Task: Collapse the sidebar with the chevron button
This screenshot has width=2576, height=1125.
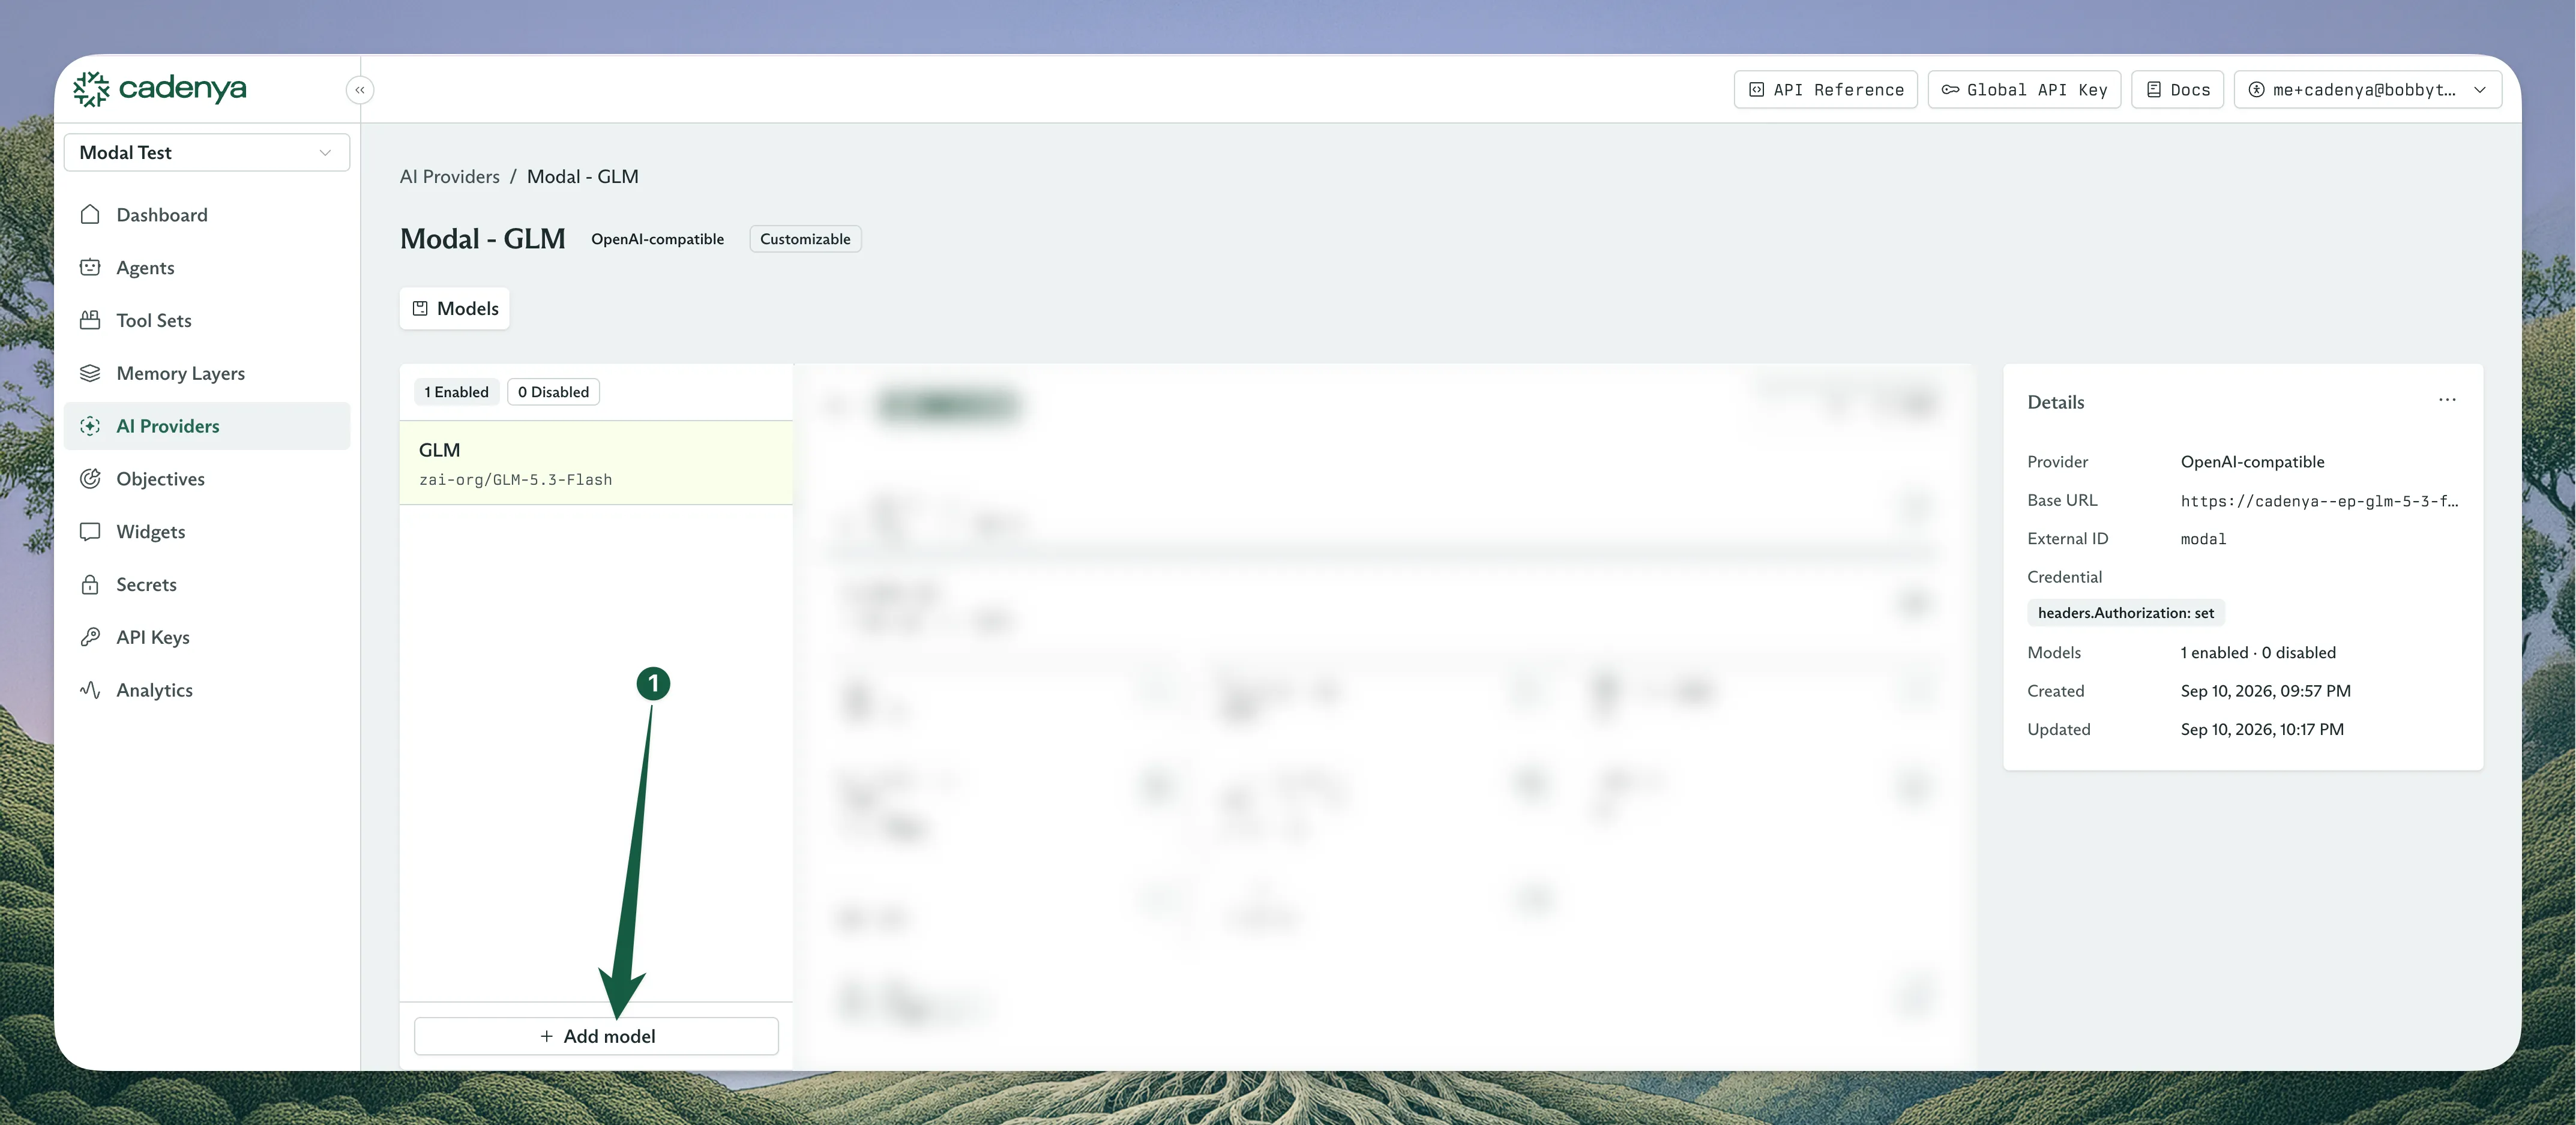Action: (x=360, y=90)
